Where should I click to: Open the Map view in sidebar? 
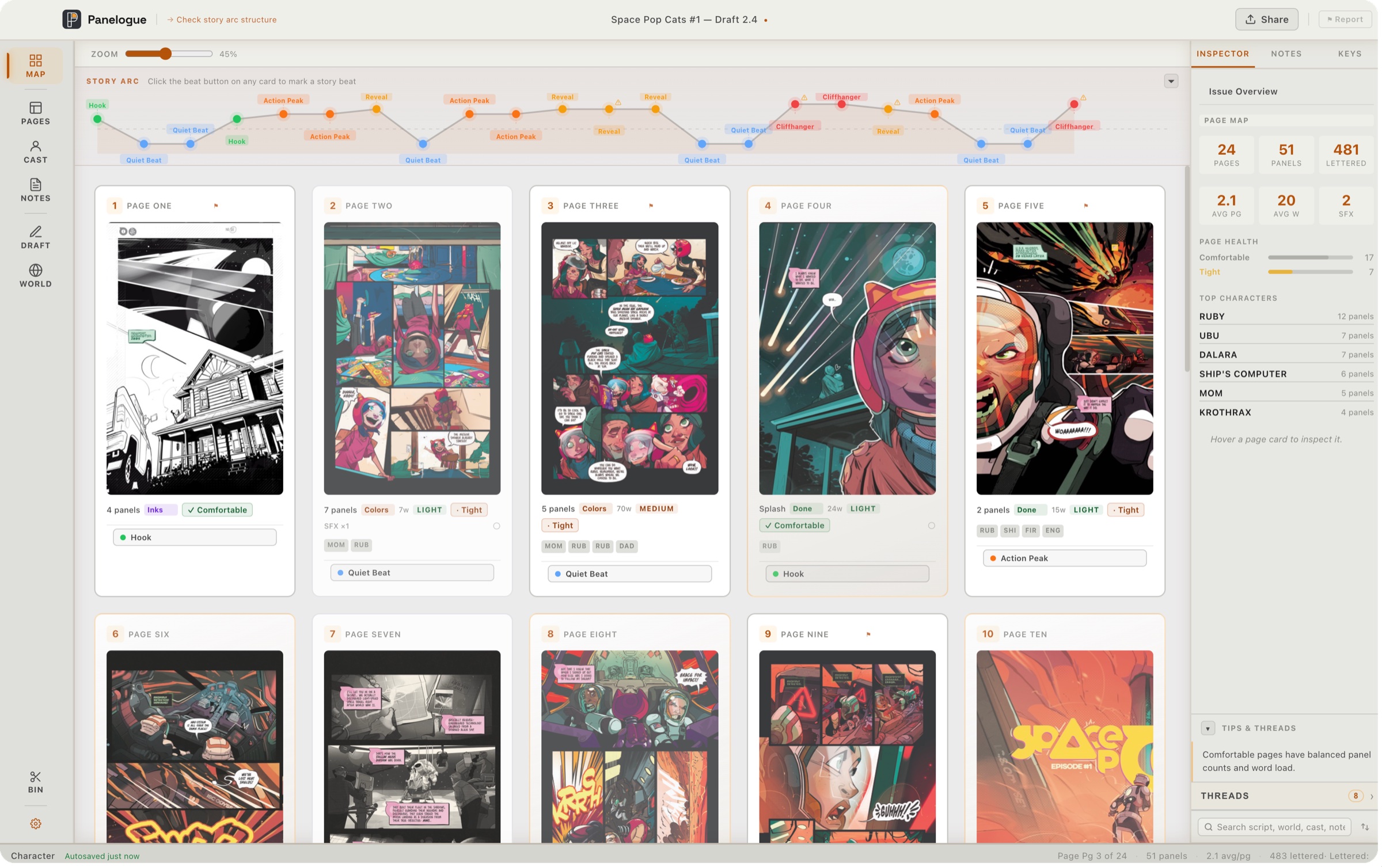click(x=35, y=66)
